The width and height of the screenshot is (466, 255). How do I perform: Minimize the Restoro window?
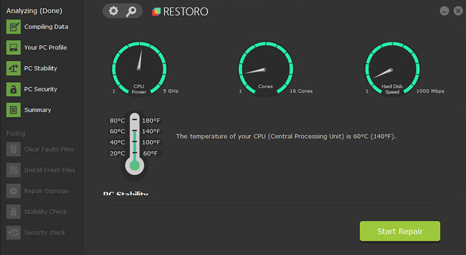(x=444, y=11)
